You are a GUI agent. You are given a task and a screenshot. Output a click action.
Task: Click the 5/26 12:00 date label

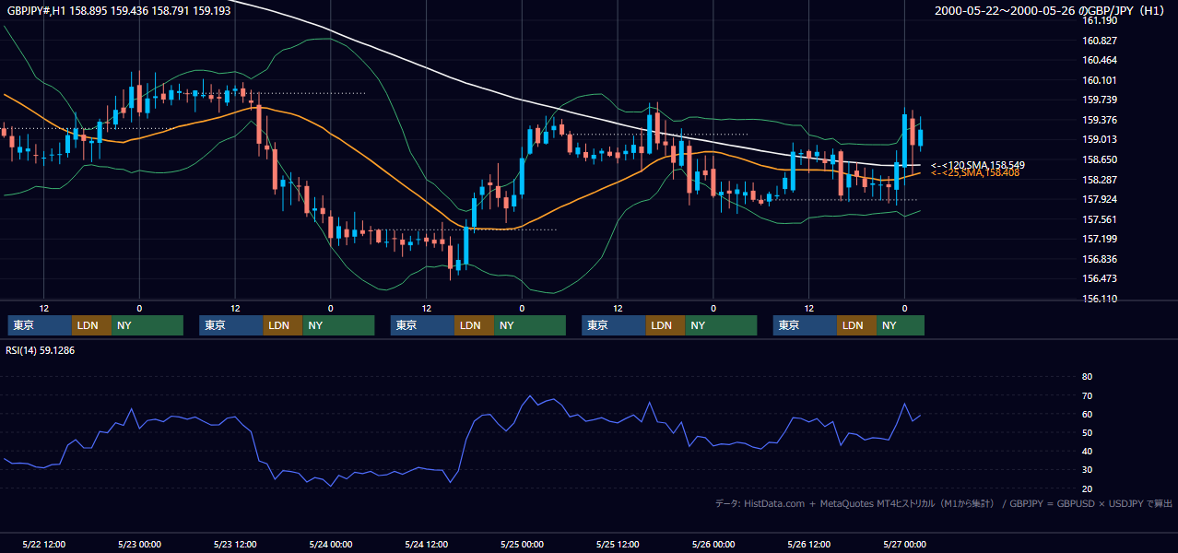click(x=808, y=545)
